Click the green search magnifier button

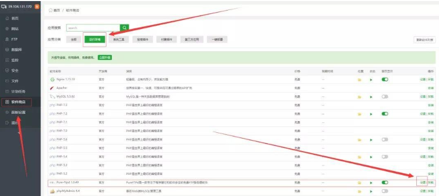point(125,28)
